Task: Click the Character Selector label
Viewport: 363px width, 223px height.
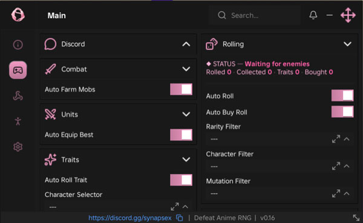Action: pos(73,195)
